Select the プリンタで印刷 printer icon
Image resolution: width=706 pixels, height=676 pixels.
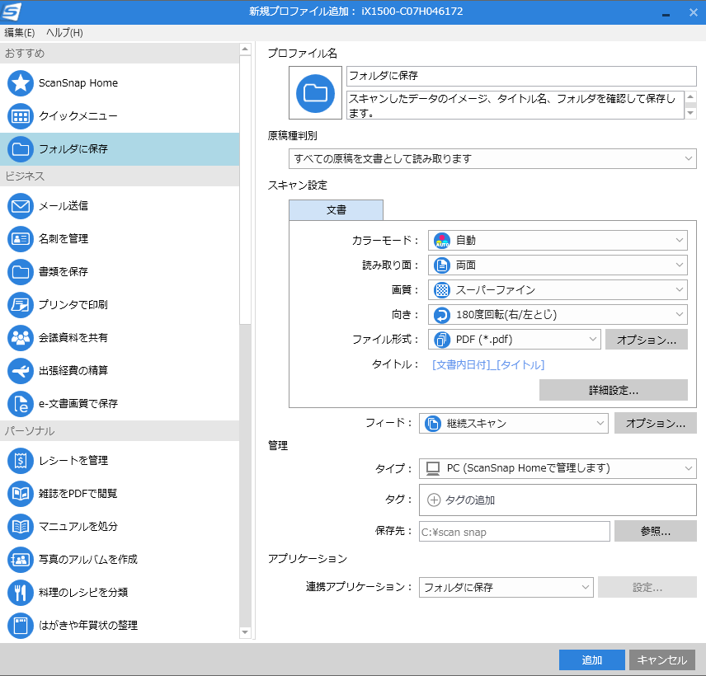(21, 305)
